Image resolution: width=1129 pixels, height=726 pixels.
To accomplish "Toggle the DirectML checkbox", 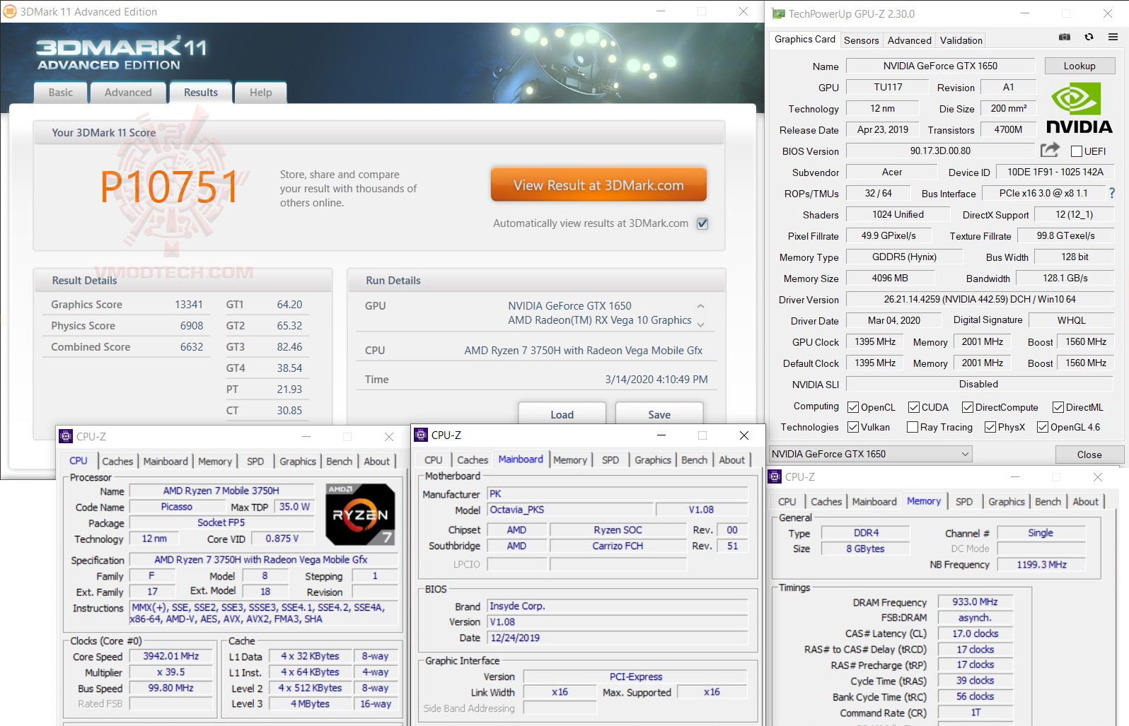I will 1058,407.
